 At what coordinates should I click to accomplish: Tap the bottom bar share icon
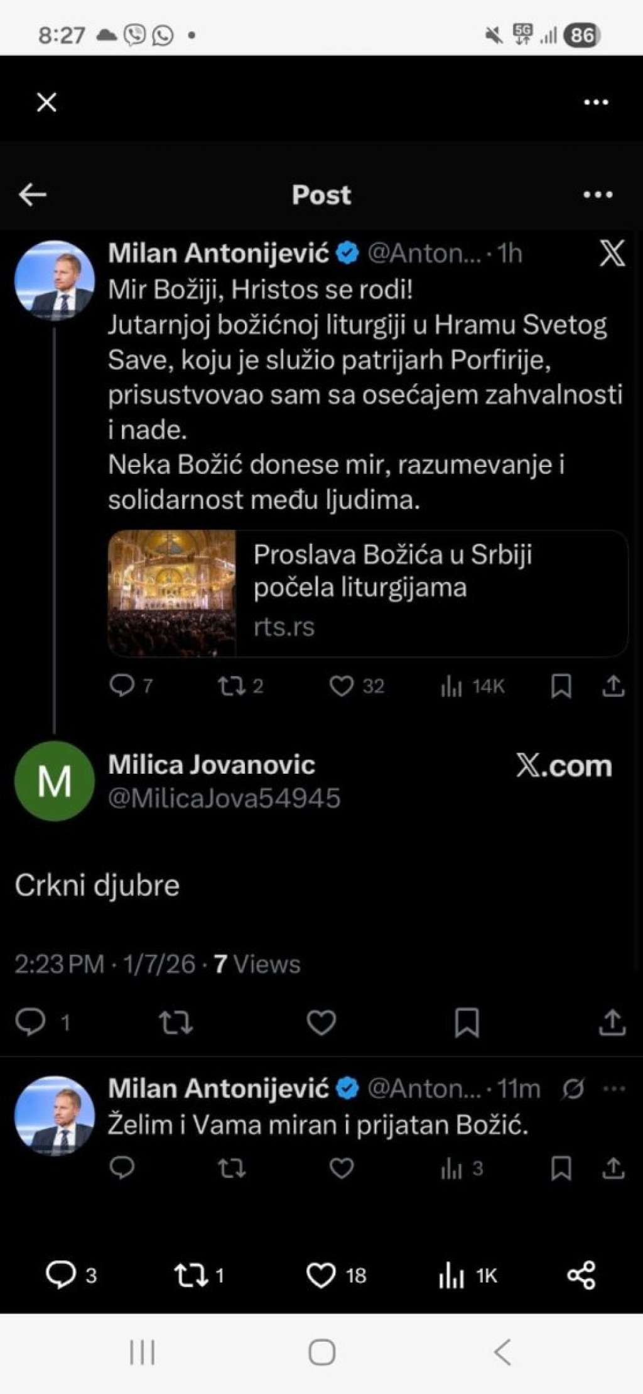click(581, 1275)
